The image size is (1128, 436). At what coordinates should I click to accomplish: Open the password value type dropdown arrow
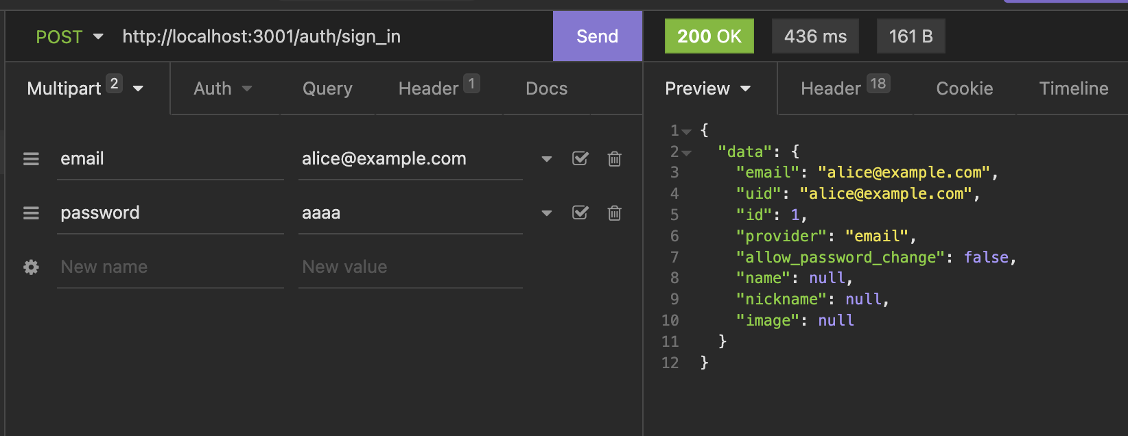pyautogui.click(x=546, y=213)
